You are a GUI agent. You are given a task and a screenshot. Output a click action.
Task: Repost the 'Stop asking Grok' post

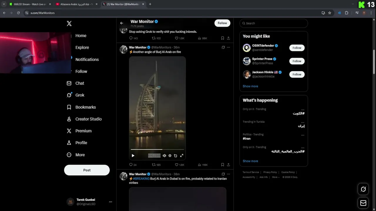click(x=156, y=38)
